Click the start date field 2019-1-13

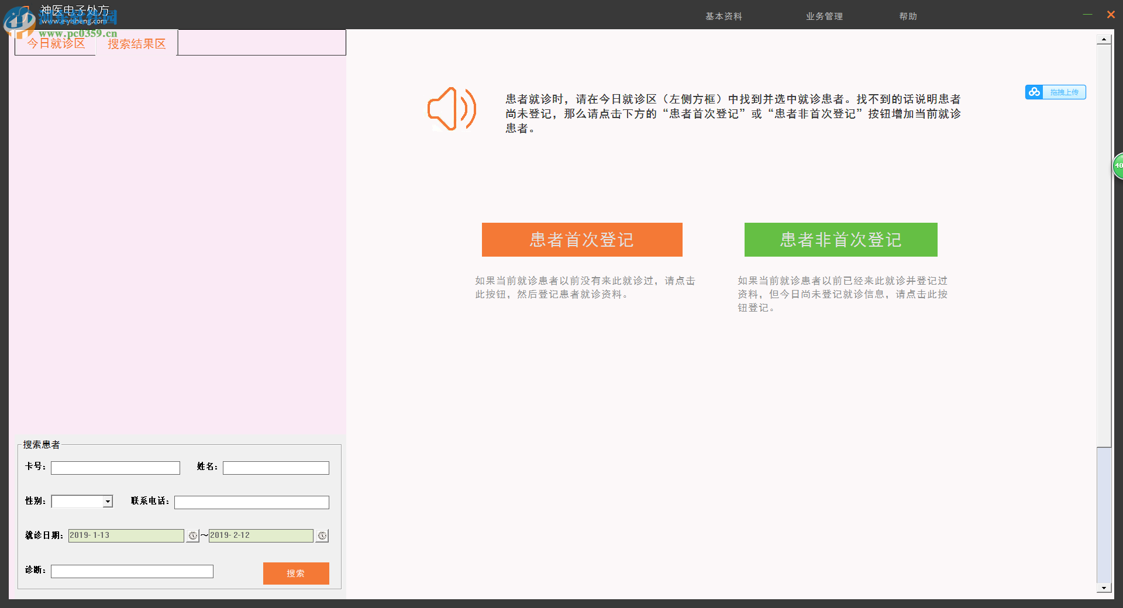point(126,536)
